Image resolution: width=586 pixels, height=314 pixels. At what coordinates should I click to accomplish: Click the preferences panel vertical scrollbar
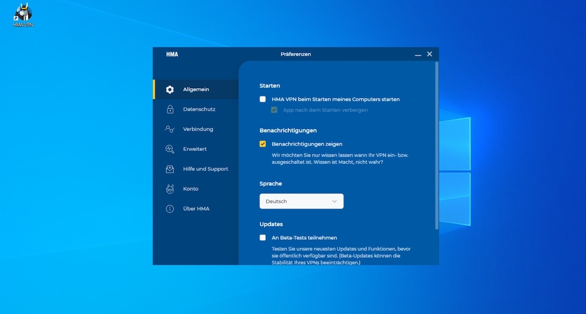click(436, 145)
